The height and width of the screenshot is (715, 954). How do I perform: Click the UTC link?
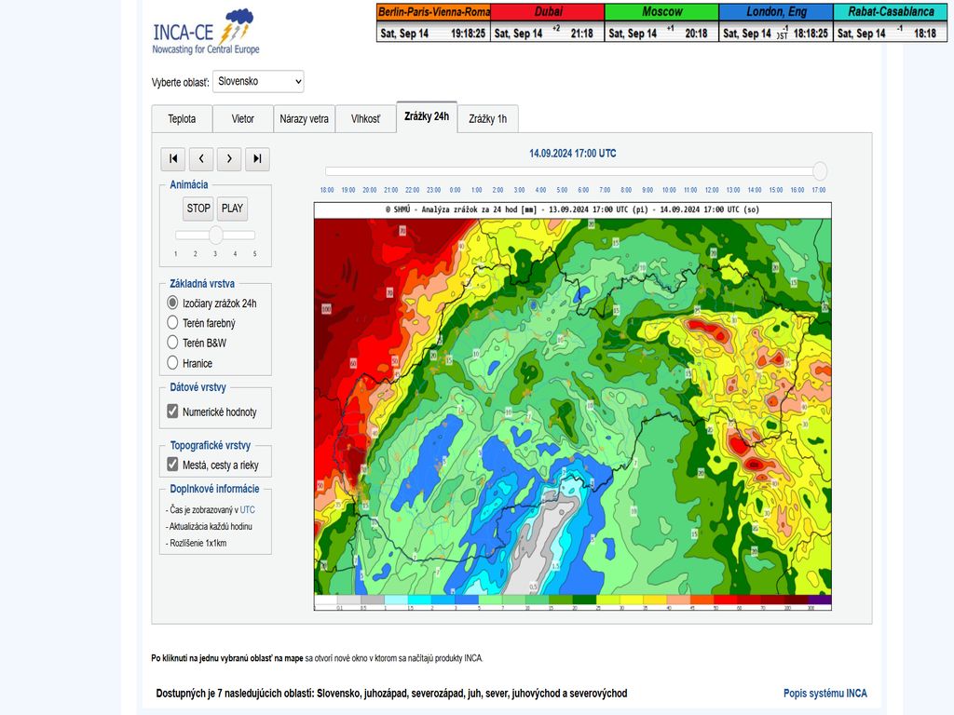247,510
